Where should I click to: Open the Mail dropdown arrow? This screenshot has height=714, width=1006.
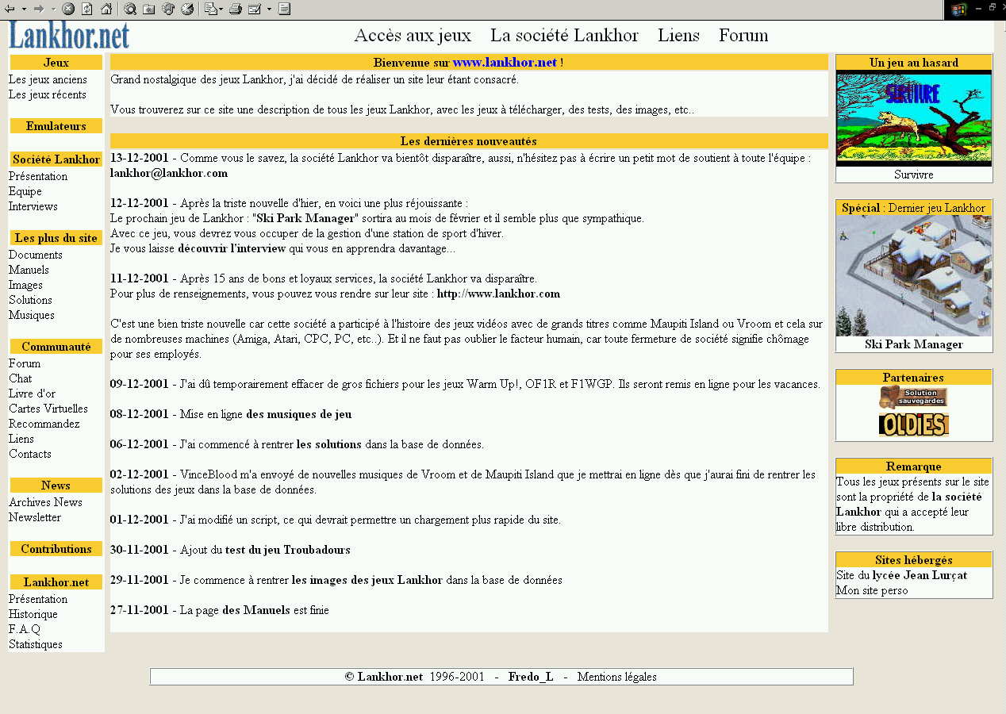click(221, 10)
